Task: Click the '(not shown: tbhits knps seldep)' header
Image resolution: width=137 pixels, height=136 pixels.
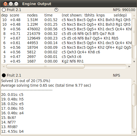Action: coord(94,15)
